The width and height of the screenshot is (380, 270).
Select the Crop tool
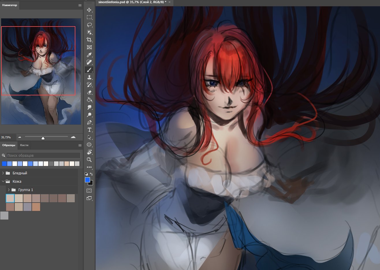[x=89, y=40]
